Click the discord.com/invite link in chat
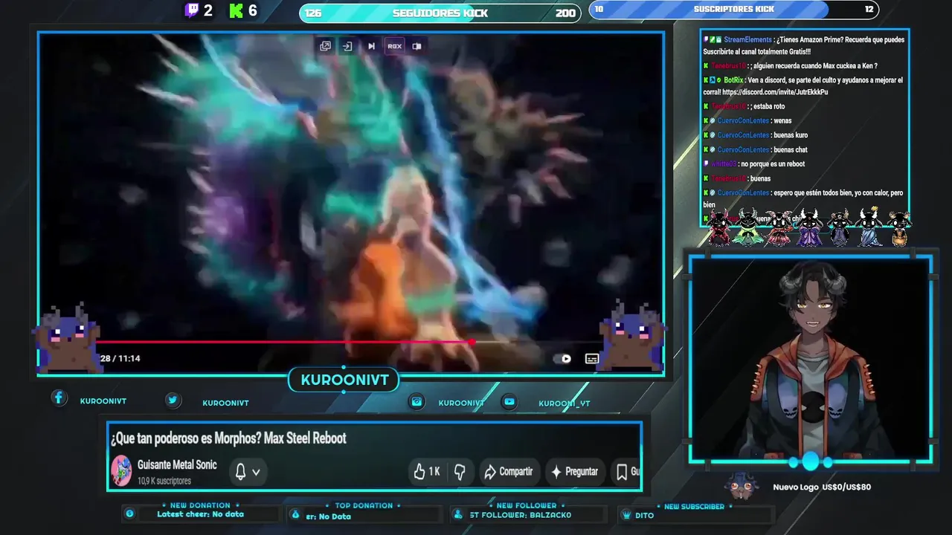This screenshot has height=535, width=952. (x=775, y=92)
